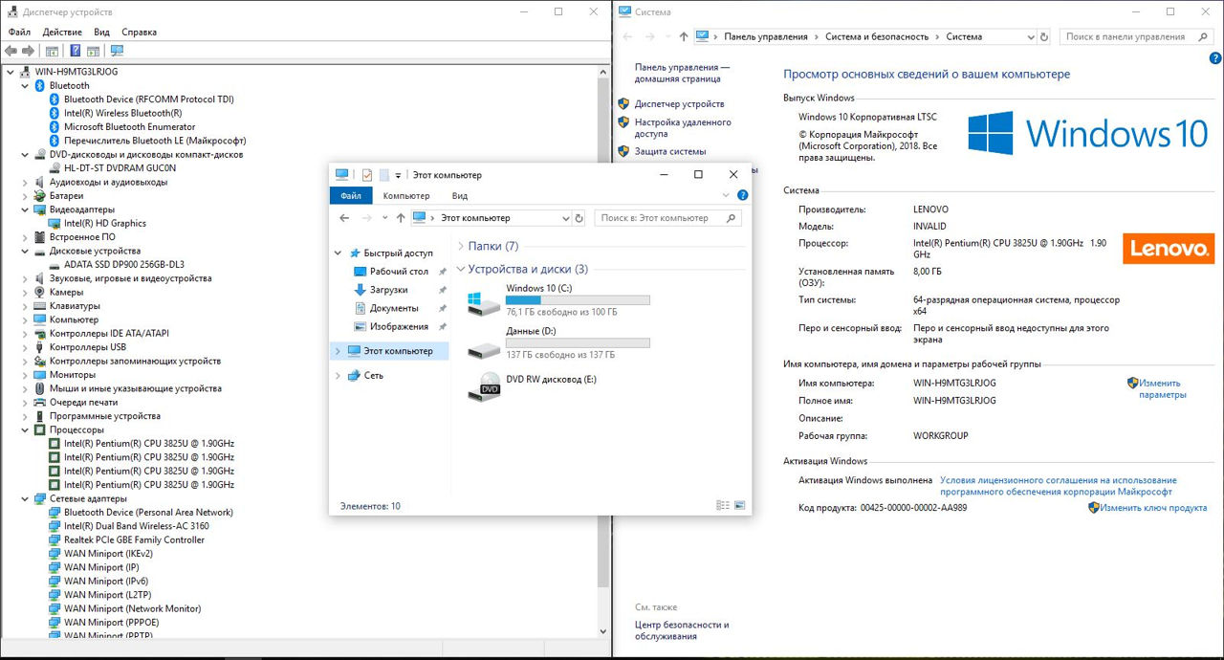
Task: Open Защита системы link in System sidebar
Action: tap(669, 151)
